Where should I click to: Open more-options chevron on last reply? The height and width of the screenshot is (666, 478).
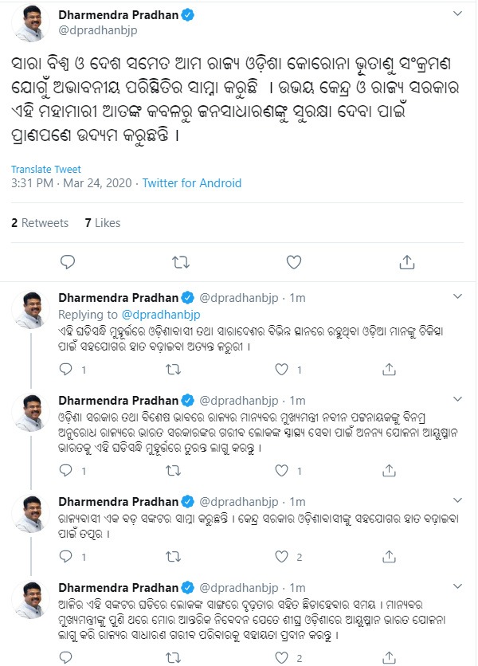pyautogui.click(x=457, y=586)
